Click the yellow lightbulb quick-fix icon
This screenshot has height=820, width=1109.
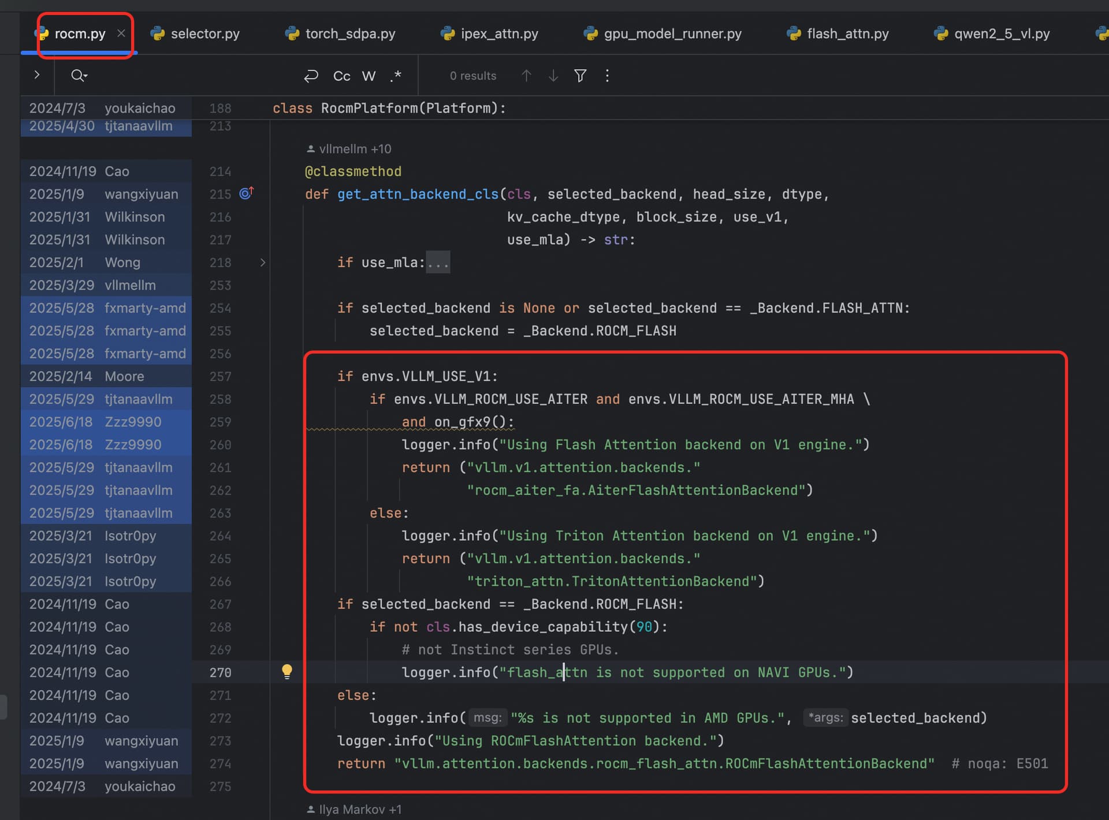(x=287, y=671)
